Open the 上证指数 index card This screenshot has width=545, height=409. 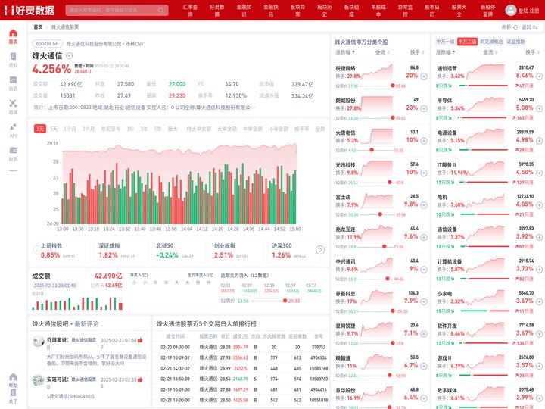coord(62,251)
